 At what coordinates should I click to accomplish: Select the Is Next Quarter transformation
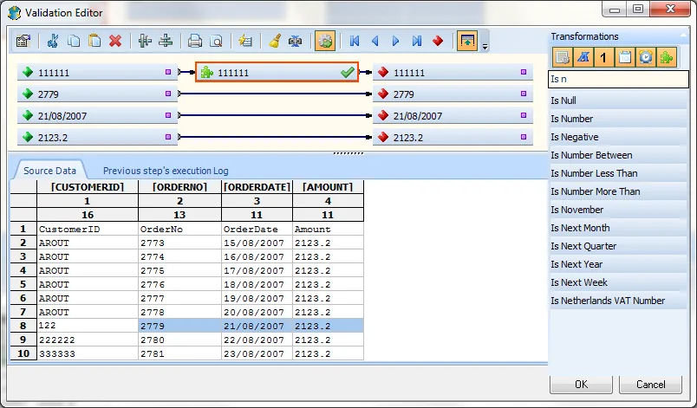[x=618, y=246]
